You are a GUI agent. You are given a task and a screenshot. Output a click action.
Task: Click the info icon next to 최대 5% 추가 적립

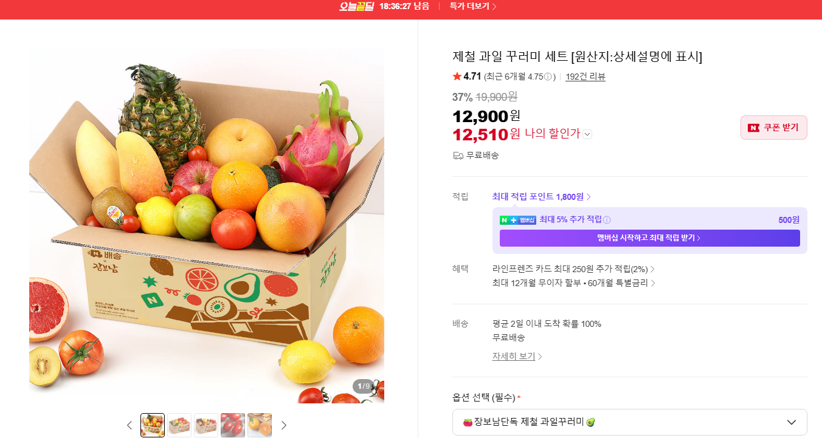point(607,220)
